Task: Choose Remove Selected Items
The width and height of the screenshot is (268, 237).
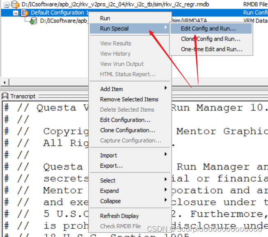Action: (129, 99)
